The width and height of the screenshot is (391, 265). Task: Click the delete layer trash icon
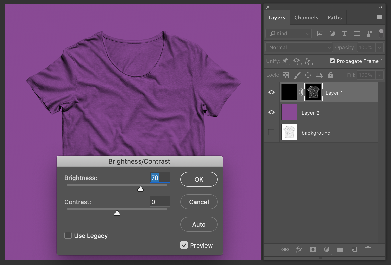point(368,249)
